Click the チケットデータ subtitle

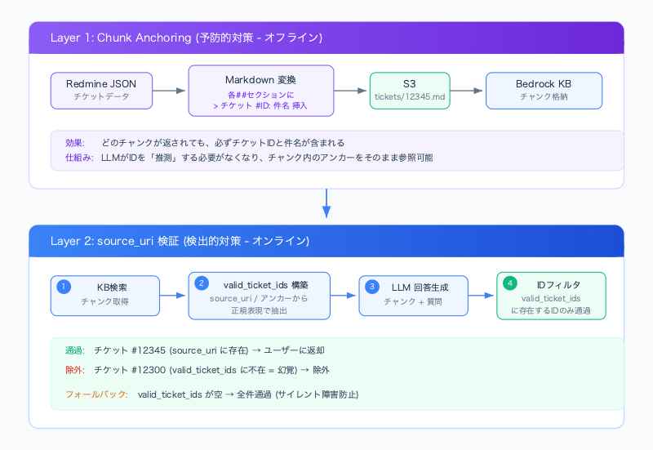pyautogui.click(x=101, y=96)
